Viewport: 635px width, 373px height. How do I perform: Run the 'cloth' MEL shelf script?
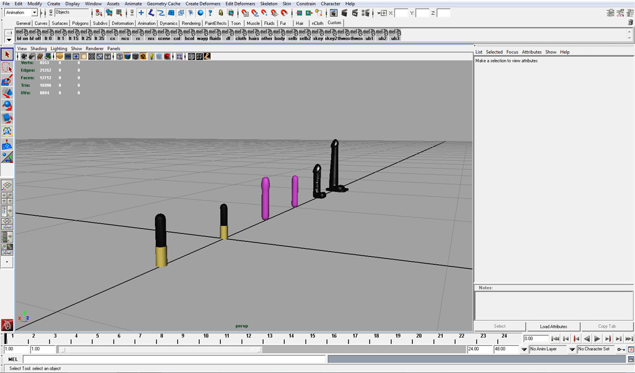coord(241,35)
